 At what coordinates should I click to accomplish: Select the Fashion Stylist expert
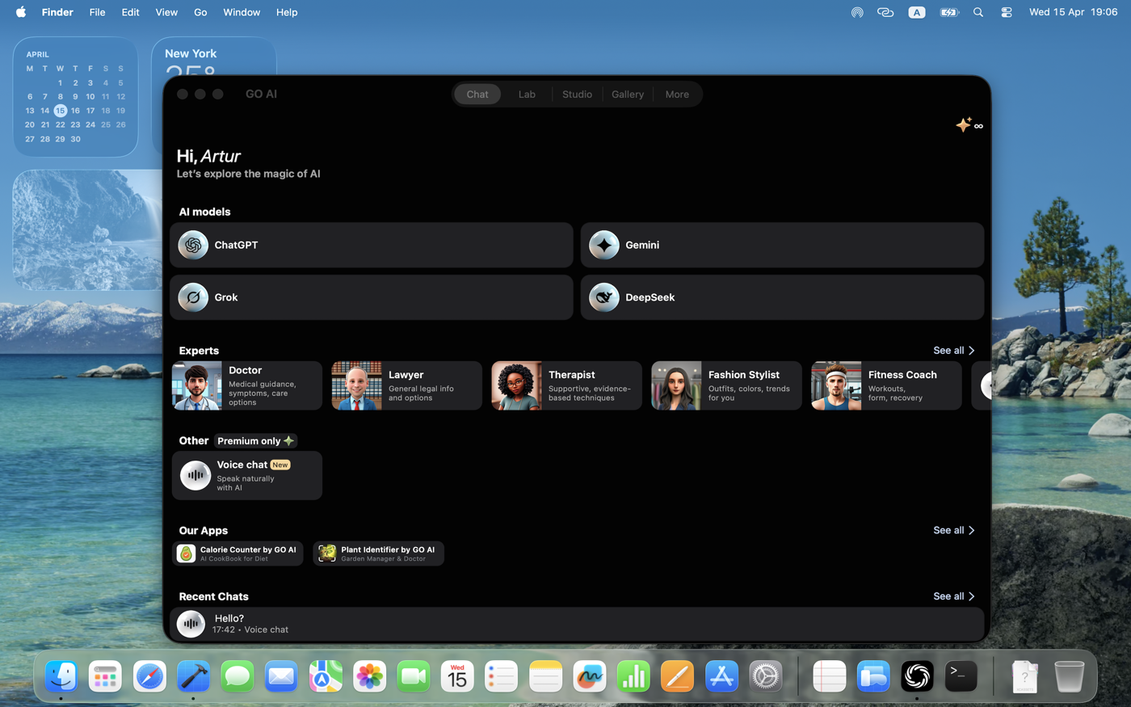725,385
